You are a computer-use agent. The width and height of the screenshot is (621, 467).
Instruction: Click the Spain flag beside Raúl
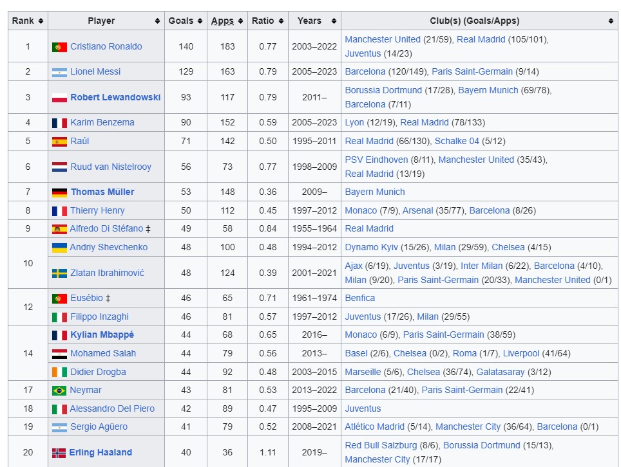pyautogui.click(x=59, y=142)
